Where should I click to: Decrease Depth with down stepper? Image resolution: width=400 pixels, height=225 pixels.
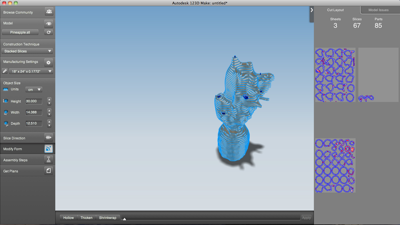49,126
